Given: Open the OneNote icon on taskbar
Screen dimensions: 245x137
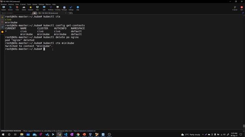Looking at the screenshot, I should point(72,134).
